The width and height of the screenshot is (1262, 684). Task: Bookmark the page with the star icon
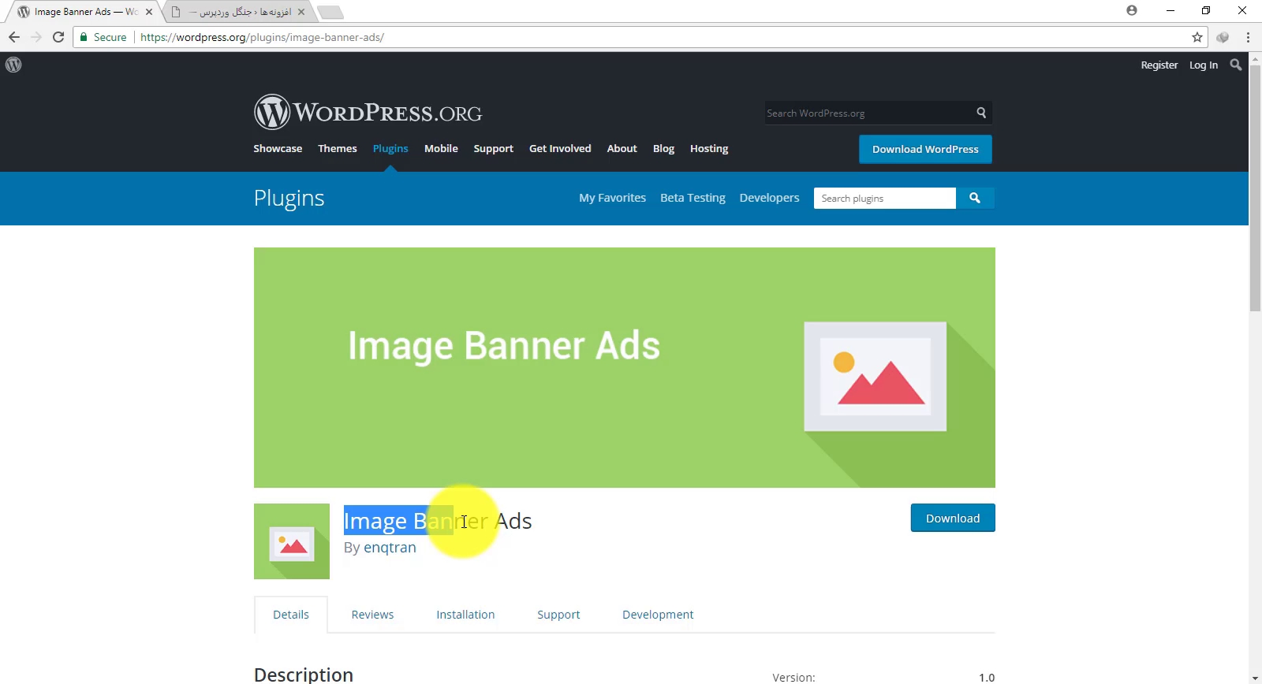[1197, 37]
